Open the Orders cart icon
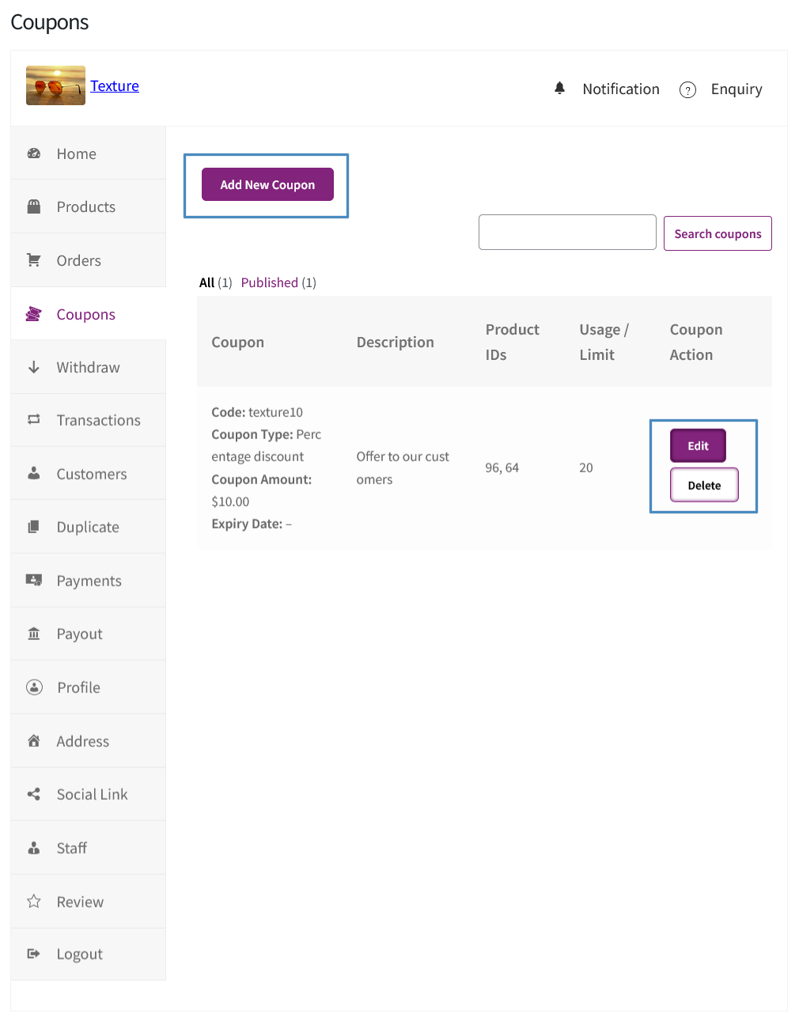The image size is (799, 1022). tap(34, 259)
